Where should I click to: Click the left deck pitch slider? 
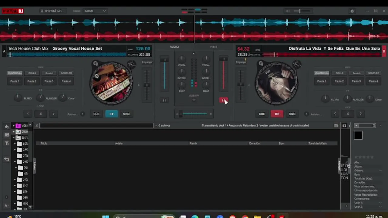[147, 85]
